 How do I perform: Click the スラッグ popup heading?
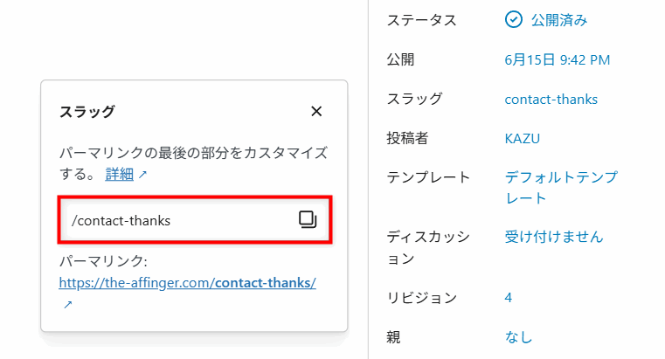click(87, 112)
